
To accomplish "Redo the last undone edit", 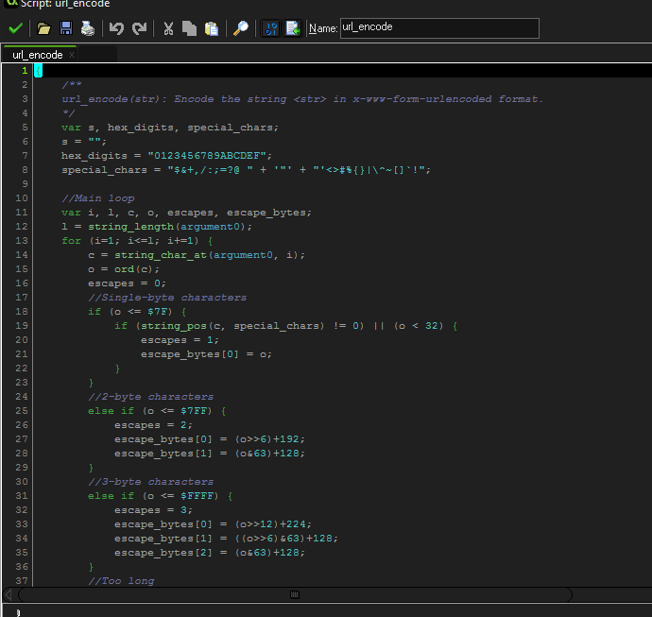I will coord(139,28).
